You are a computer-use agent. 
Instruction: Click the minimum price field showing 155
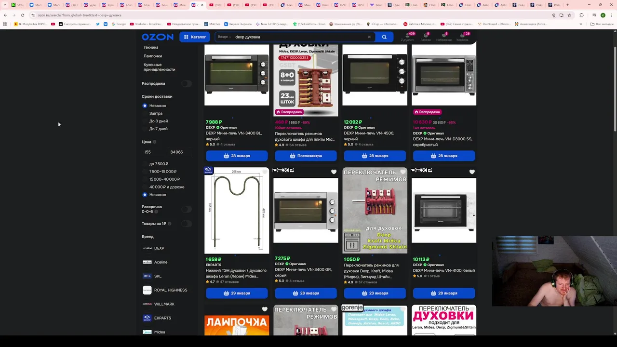[x=153, y=152]
